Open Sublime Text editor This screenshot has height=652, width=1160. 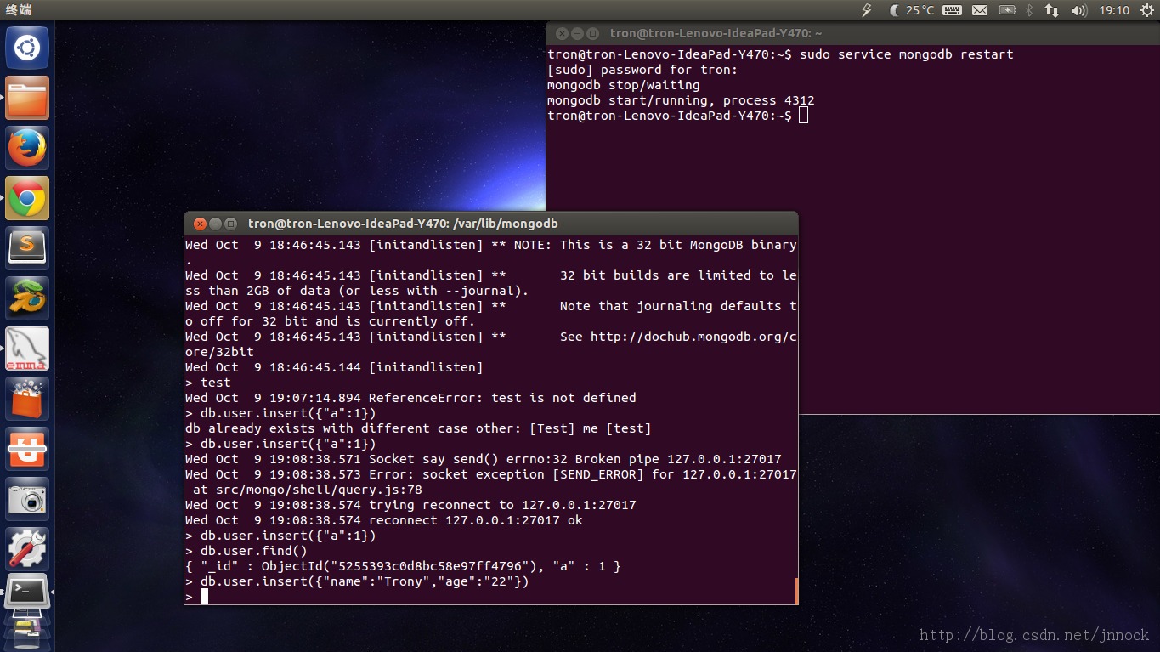[x=27, y=248]
